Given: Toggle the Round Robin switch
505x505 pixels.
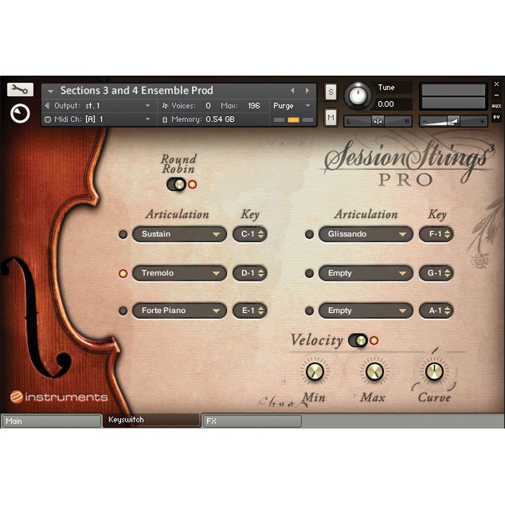Looking at the screenshot, I should coord(176,184).
